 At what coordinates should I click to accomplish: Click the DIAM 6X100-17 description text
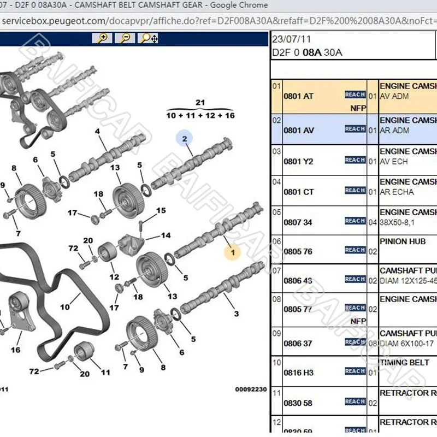[407, 344]
